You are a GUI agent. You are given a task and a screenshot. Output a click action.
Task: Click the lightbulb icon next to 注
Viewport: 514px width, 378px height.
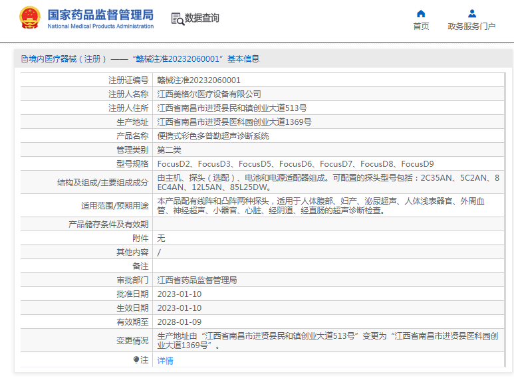click(136, 360)
